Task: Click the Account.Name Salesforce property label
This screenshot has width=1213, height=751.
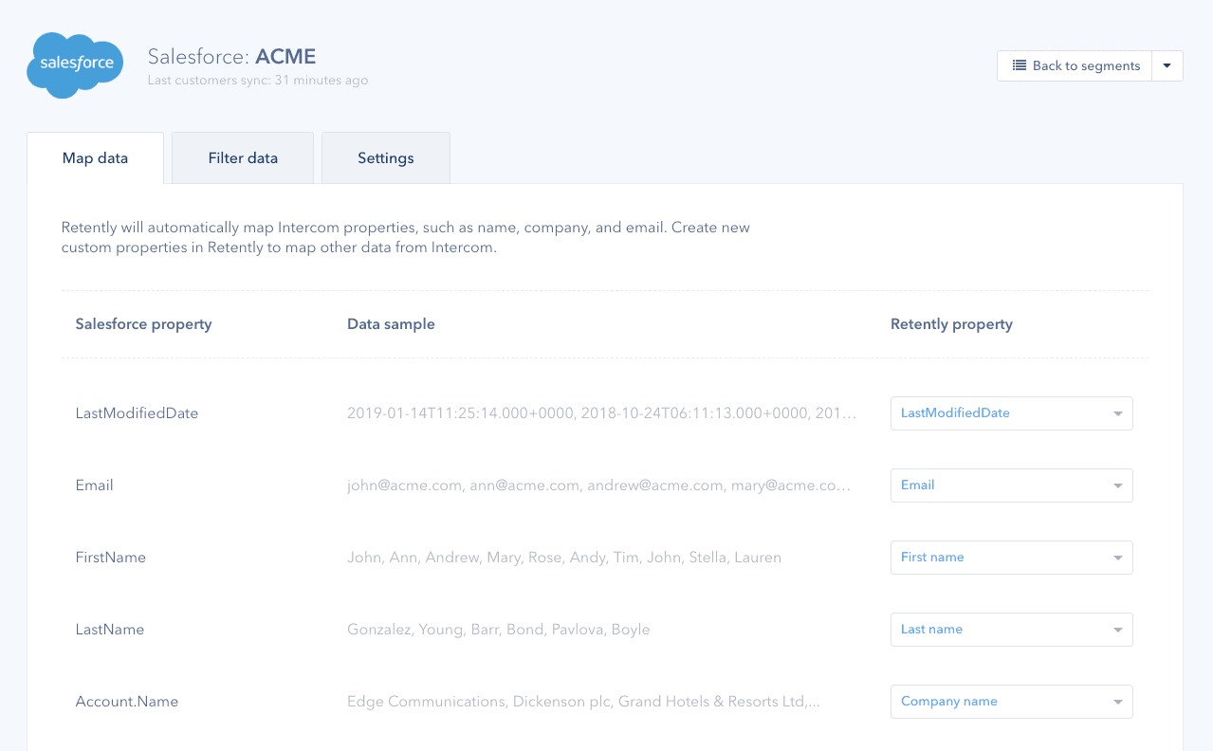Action: point(127,702)
